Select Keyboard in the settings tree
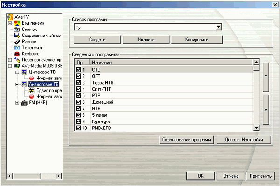Screen dimensions: 280x186 click(31, 54)
